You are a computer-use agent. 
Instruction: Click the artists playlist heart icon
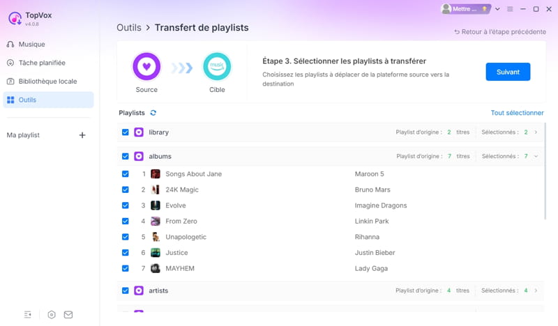pos(139,290)
